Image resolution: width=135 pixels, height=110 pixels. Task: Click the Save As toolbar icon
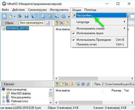pyautogui.click(x=33, y=16)
